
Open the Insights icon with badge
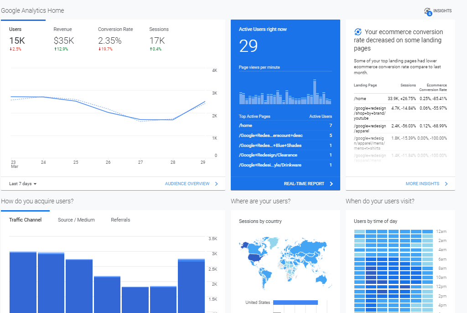coord(428,11)
